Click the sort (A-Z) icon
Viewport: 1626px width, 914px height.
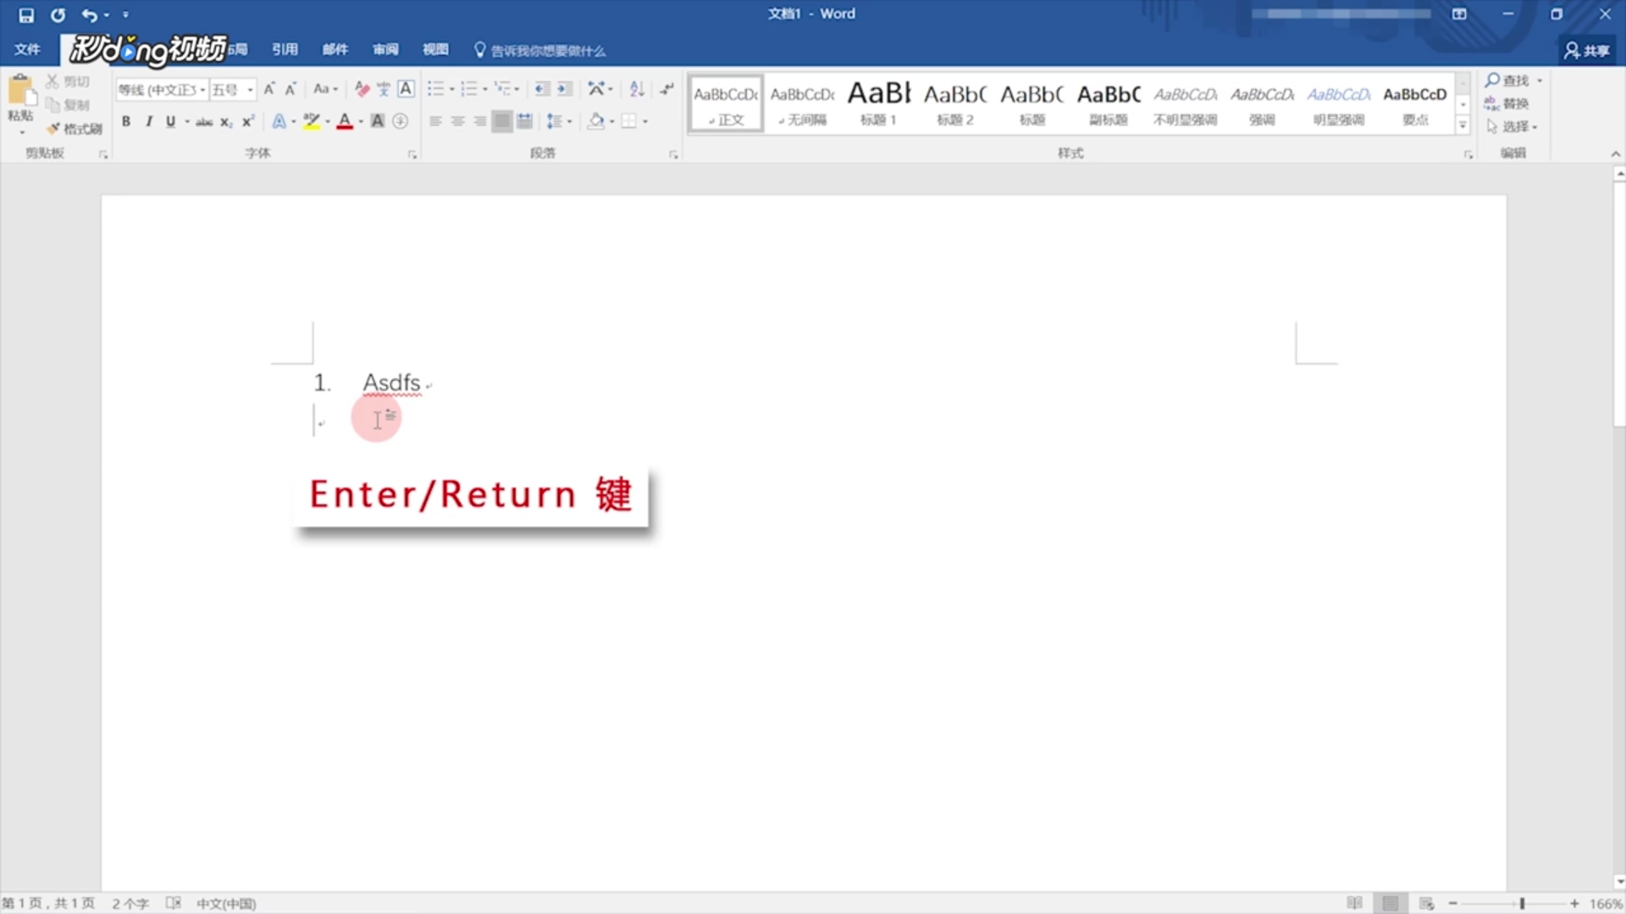(637, 89)
